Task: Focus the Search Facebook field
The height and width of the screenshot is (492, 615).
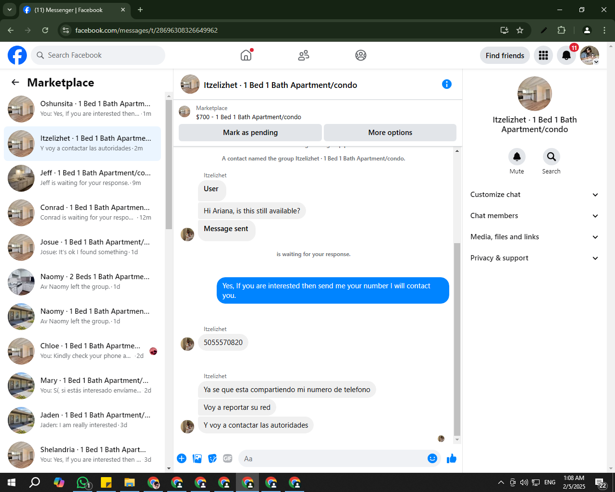Action: [x=98, y=55]
